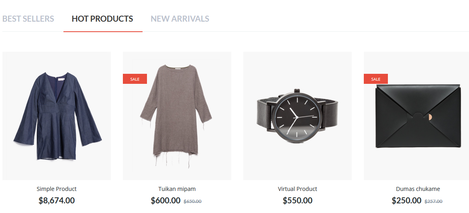The width and height of the screenshot is (469, 213).
Task: Click the black wristwatch image
Action: (x=297, y=116)
